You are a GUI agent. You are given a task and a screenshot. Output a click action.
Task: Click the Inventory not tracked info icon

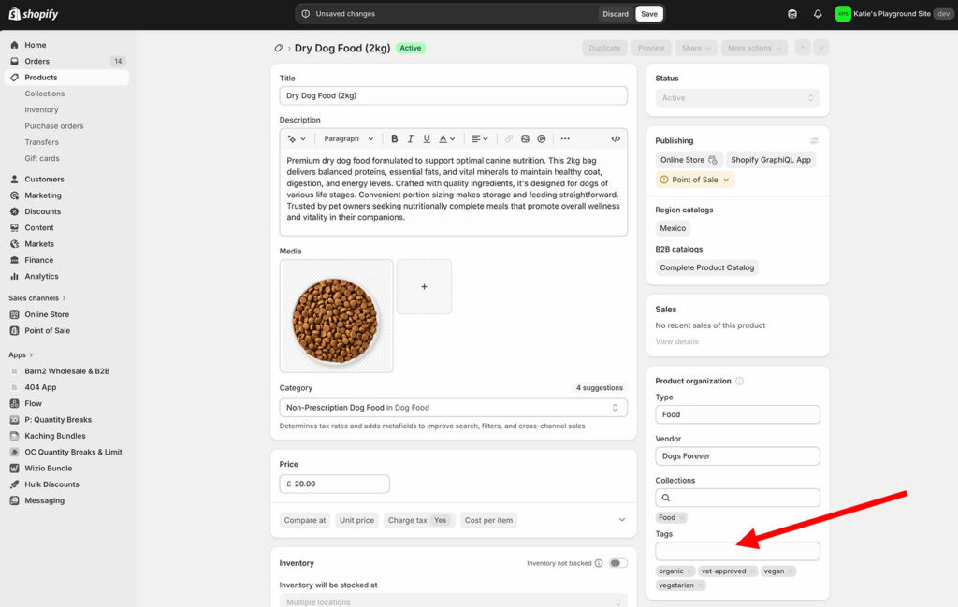coord(599,563)
